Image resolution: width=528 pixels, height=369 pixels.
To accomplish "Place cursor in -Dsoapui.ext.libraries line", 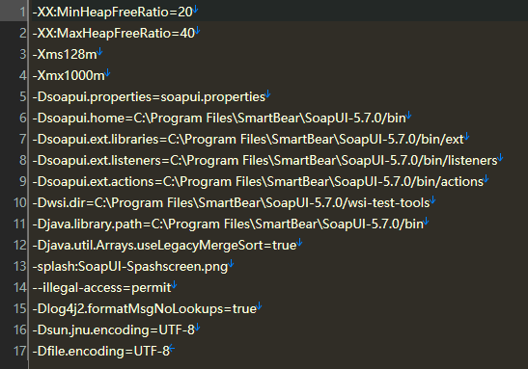I will coord(248,139).
